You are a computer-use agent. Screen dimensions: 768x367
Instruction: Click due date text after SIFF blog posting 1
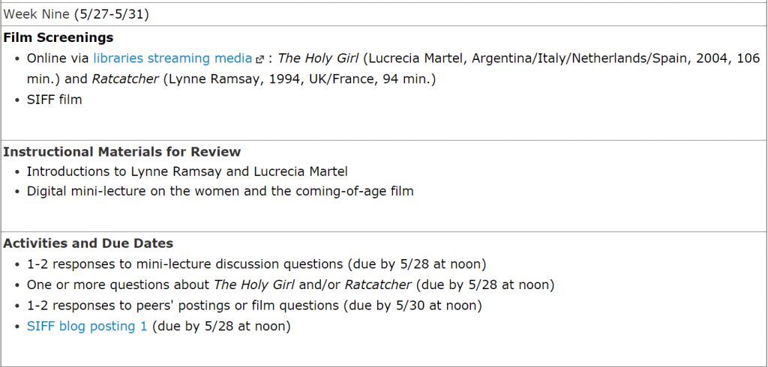pyautogui.click(x=220, y=326)
